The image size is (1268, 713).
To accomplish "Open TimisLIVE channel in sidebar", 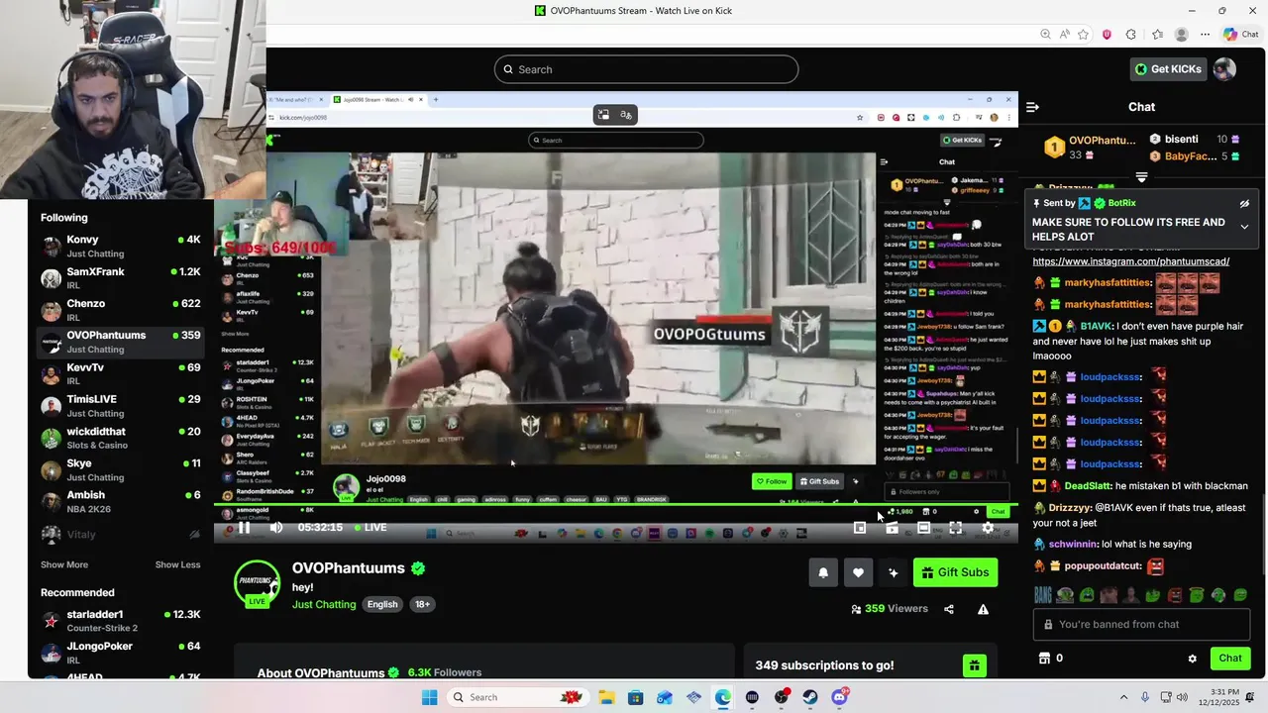I will tap(120, 406).
